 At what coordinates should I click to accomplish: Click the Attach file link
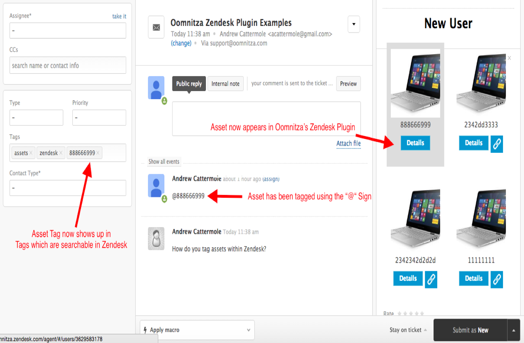pyautogui.click(x=348, y=143)
